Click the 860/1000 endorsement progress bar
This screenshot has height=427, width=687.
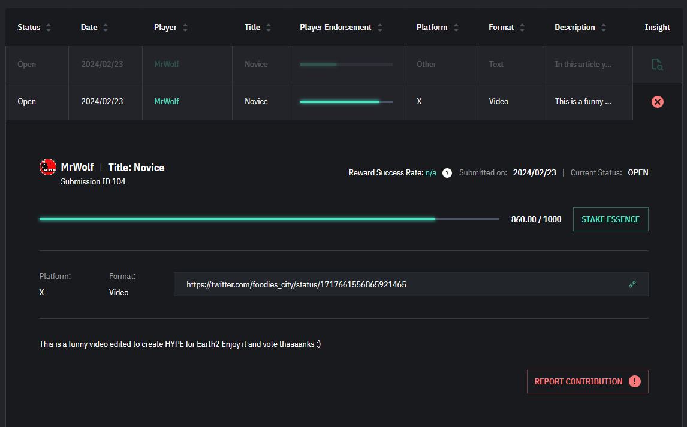[269, 219]
